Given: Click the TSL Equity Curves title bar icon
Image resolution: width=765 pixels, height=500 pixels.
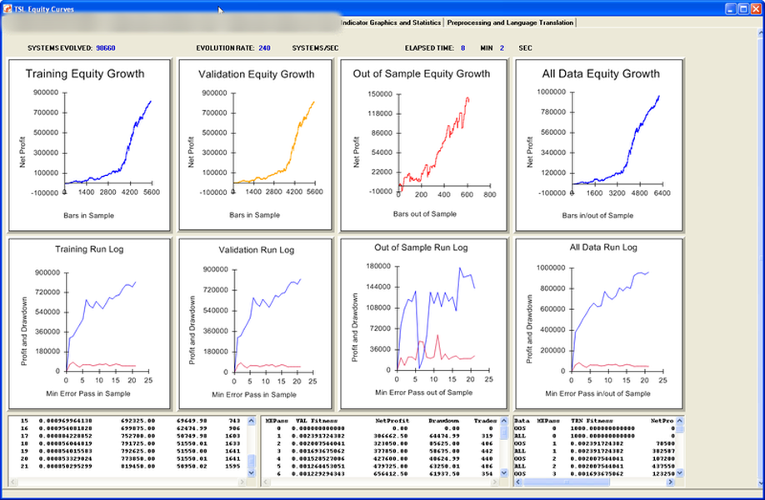Looking at the screenshot, I should (7, 7).
